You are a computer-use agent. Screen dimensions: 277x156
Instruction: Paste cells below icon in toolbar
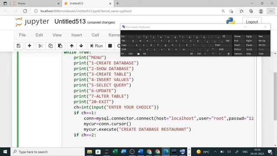(x=60, y=46)
